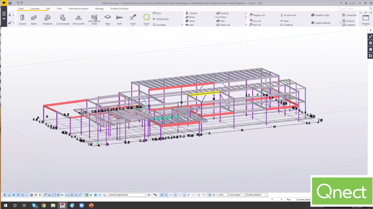373x209 pixels.
Task: Open Analysis & design tab
Action: [119, 9]
